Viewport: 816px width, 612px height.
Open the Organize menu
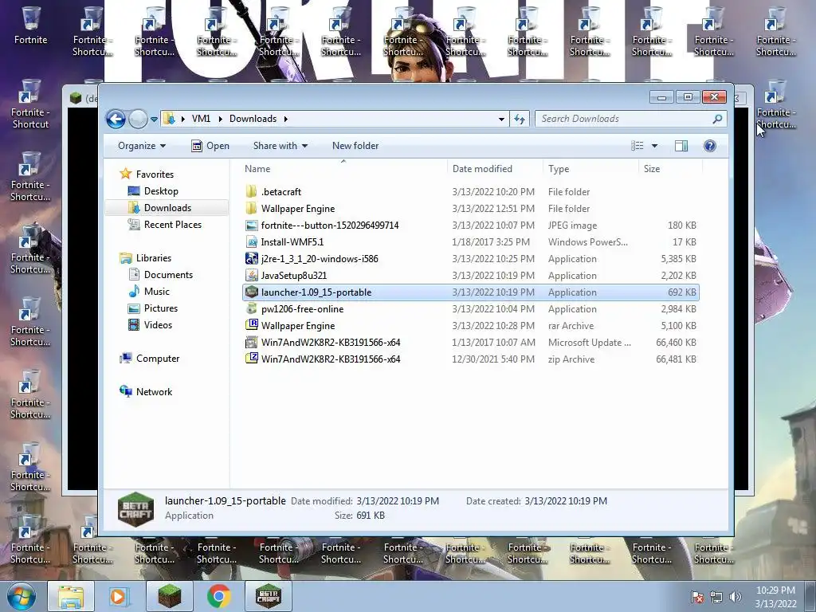[142, 146]
